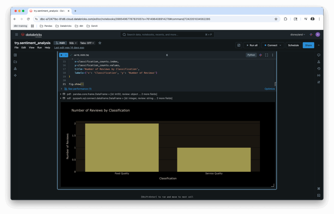Screen dimensions: 334x214
Task: Open the Run menu
Action: click(39, 48)
